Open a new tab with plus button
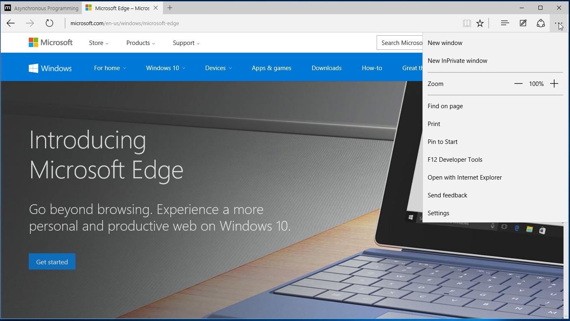This screenshot has width=570, height=321. pos(170,8)
